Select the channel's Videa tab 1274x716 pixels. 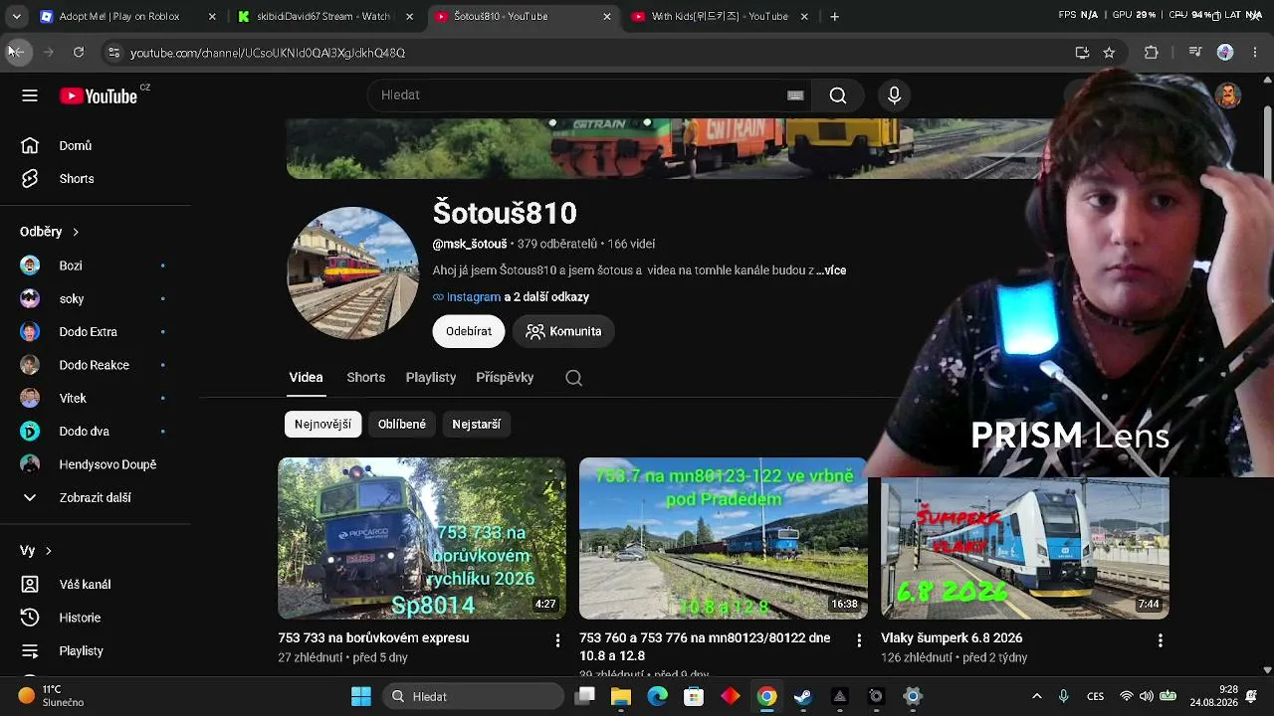pos(306,378)
